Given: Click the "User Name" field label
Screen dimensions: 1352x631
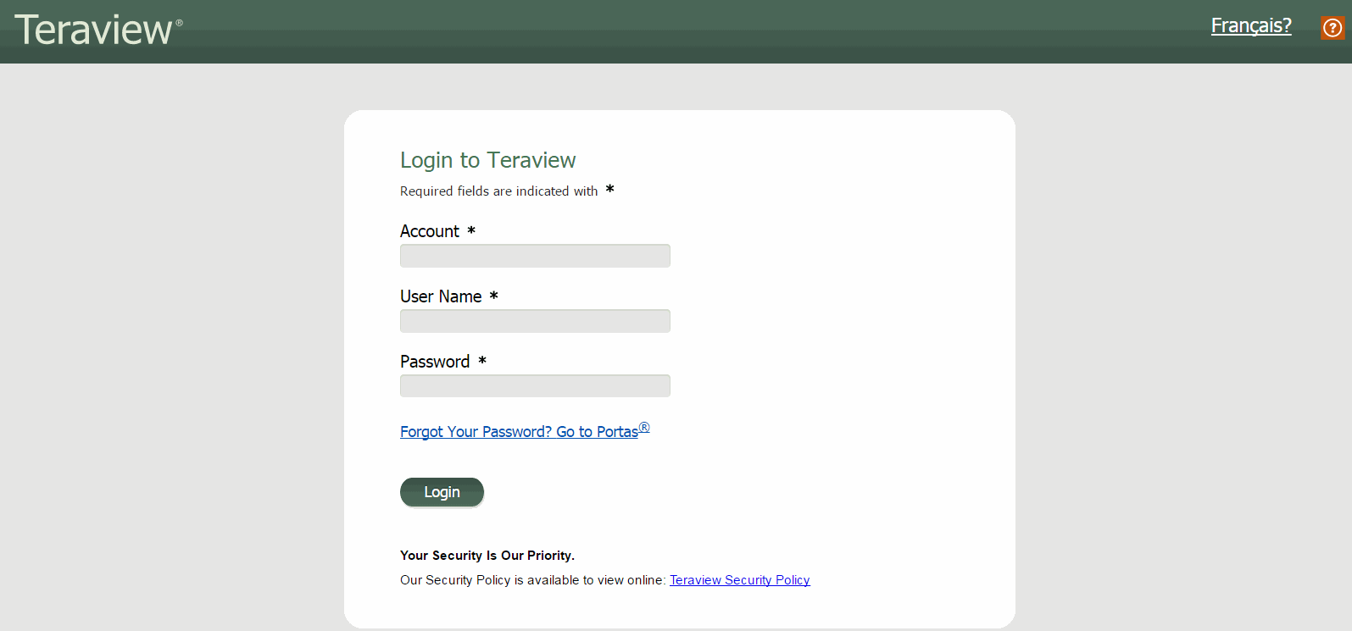Looking at the screenshot, I should [441, 296].
